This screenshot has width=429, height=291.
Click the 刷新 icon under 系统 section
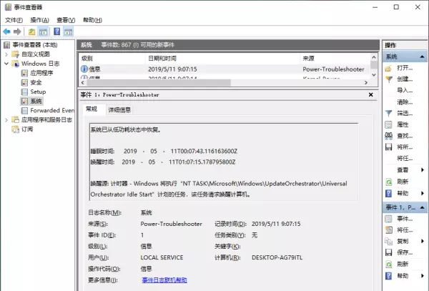coord(388,182)
